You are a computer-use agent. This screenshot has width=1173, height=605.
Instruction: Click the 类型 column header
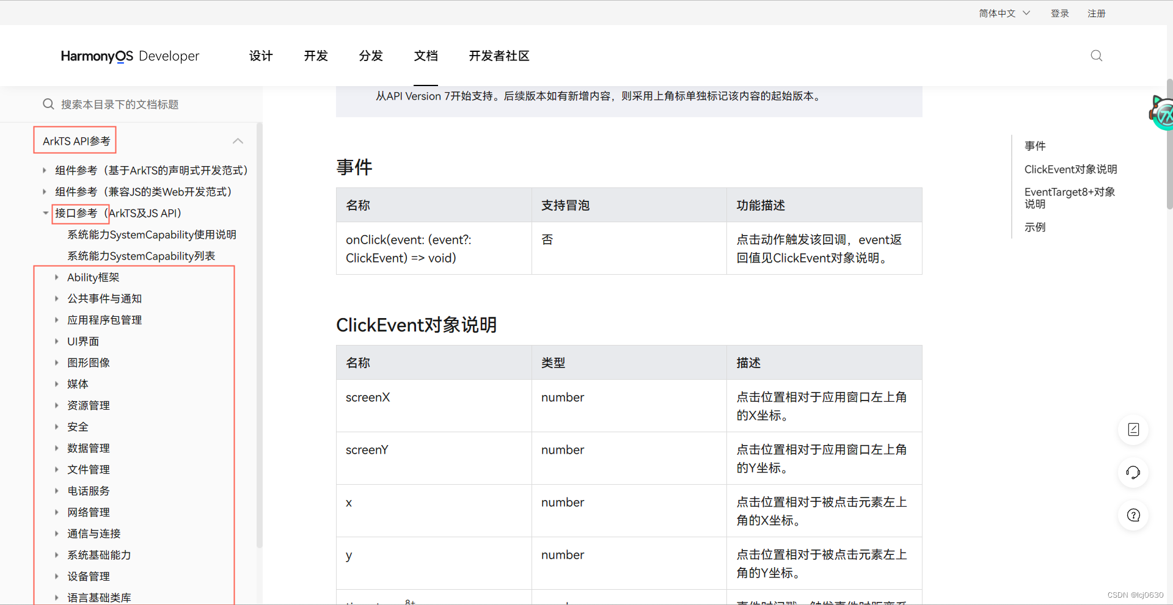click(x=629, y=363)
